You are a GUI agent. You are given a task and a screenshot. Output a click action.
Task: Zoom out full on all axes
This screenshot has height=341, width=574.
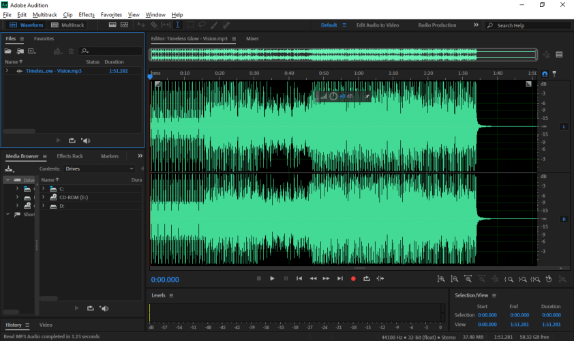tap(495, 279)
